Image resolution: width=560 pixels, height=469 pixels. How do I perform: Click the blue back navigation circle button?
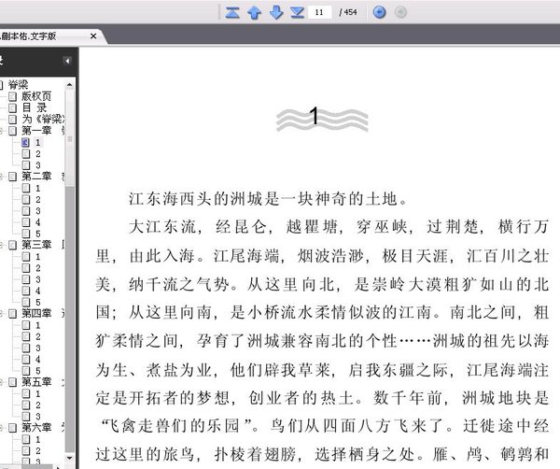coord(379,12)
